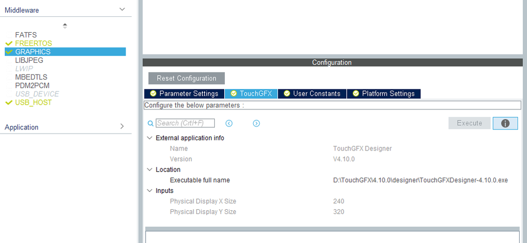Select FREERTOS middleware

coord(34,43)
